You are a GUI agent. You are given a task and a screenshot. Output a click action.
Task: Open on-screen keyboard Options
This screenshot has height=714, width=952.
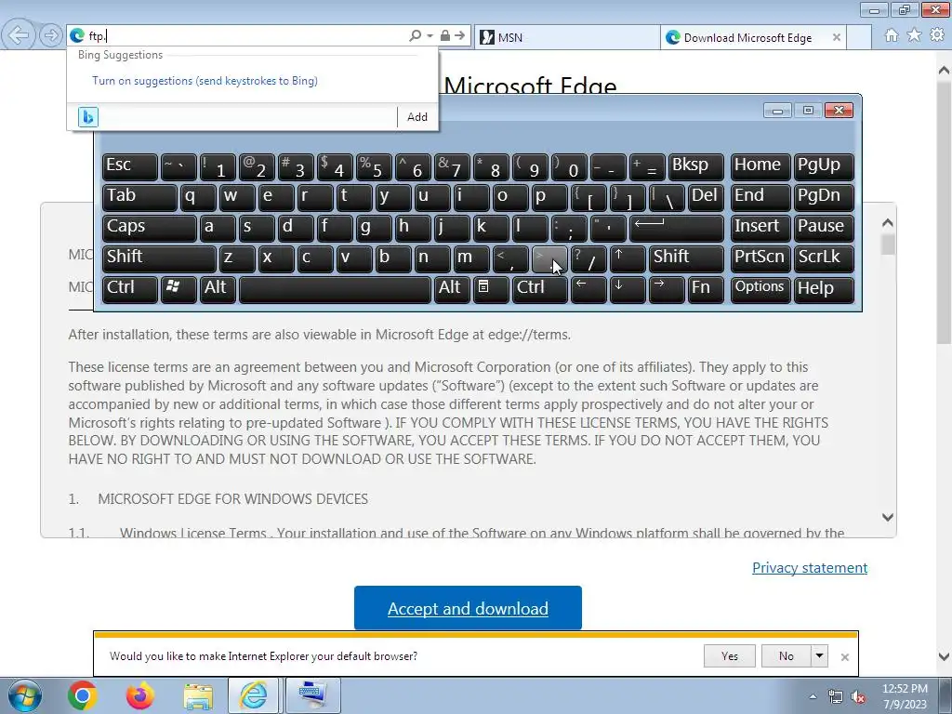click(x=760, y=289)
